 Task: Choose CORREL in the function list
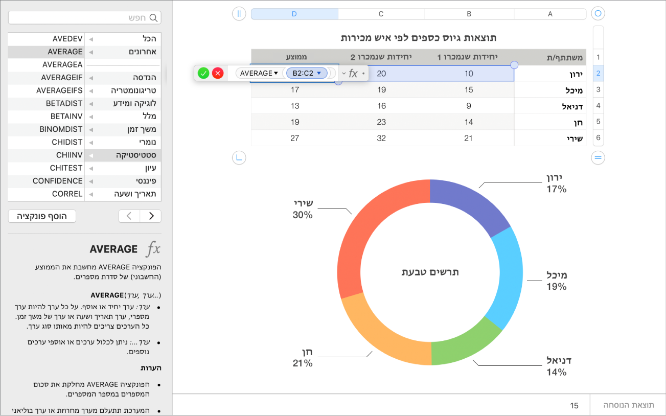point(46,194)
